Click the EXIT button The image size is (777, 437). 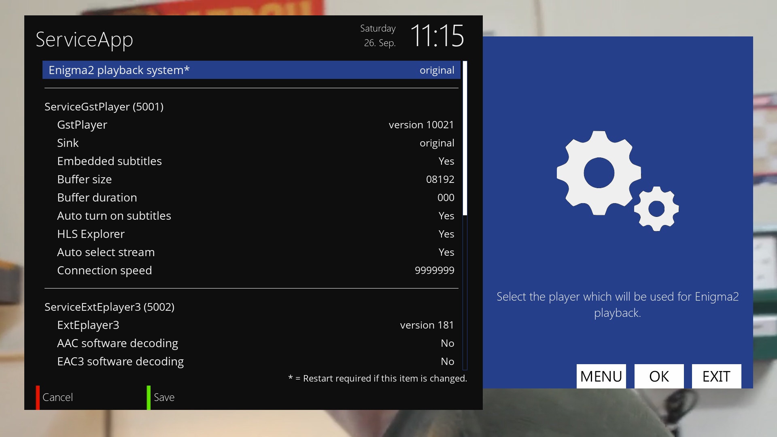[716, 376]
